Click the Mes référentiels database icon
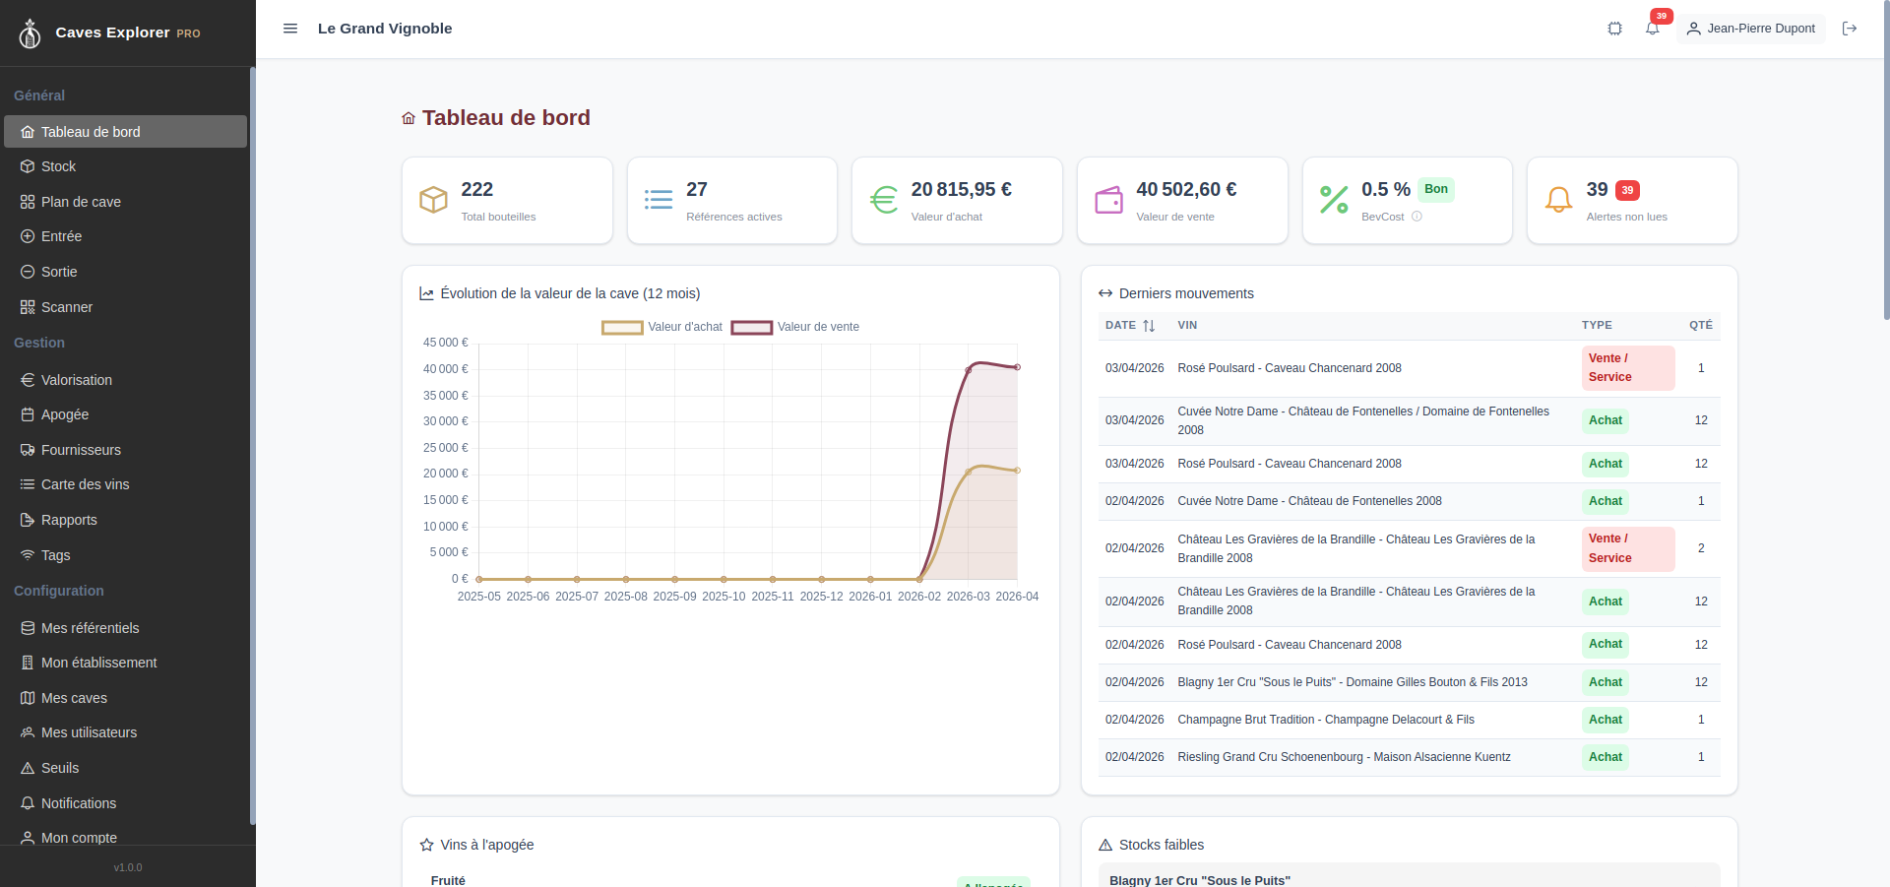Screen dimensions: 1890x887 pos(28,628)
